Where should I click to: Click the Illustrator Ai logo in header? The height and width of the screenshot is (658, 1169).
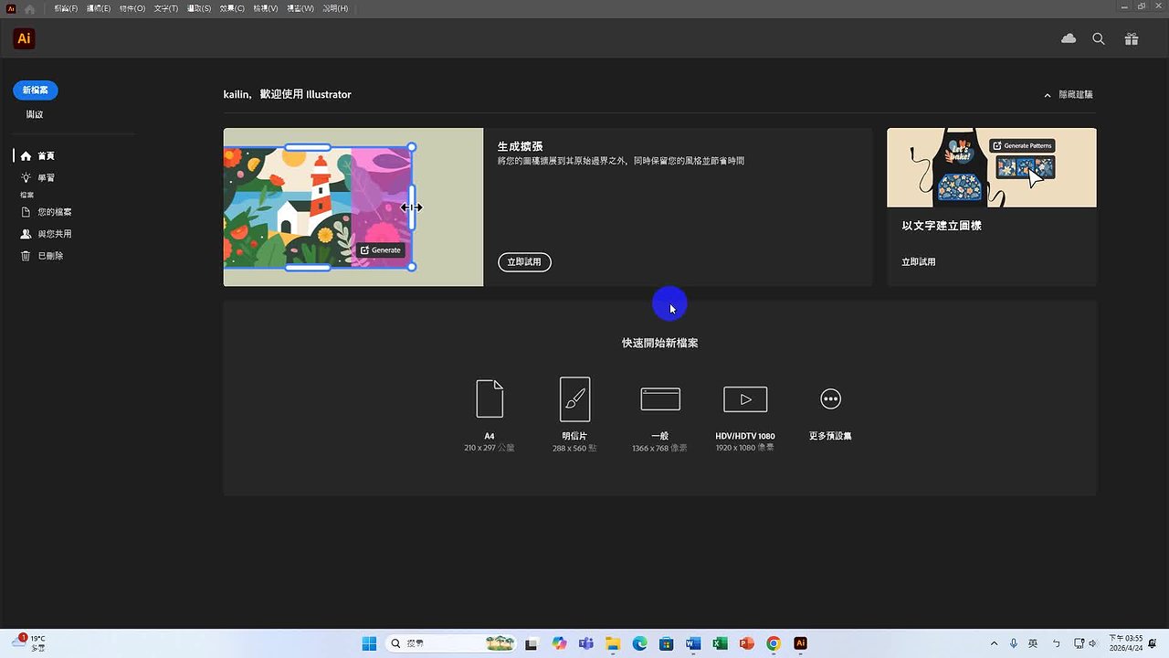[x=24, y=38]
